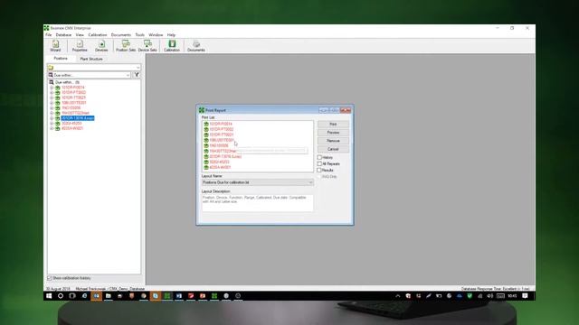Click the Print button in Print Report
The image size is (579, 325).
point(333,125)
